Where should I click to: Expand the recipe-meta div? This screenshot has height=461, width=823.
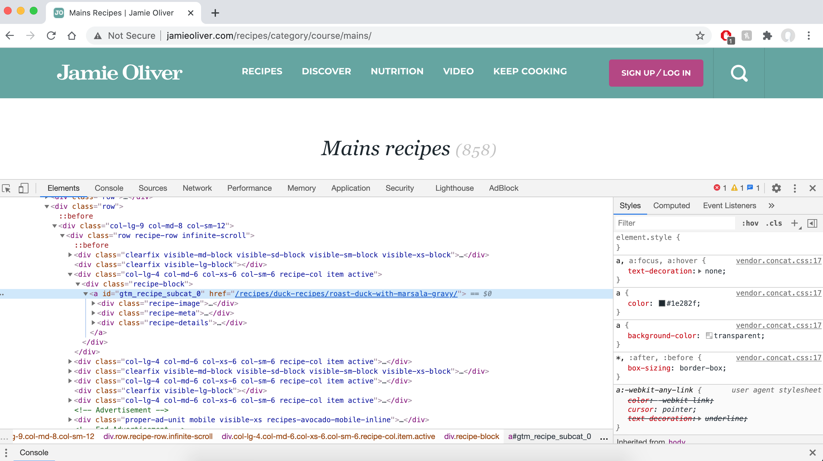(93, 313)
